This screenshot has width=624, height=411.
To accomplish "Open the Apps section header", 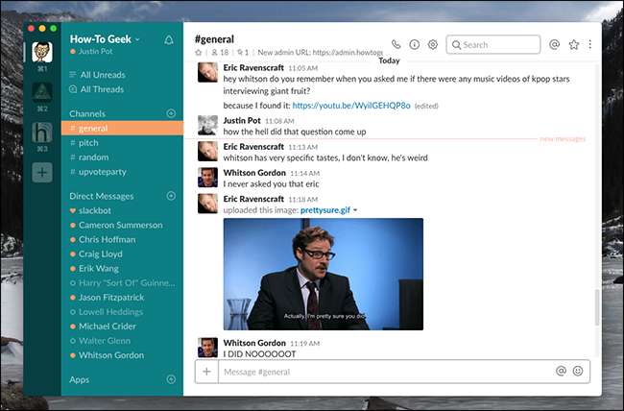I will click(79, 379).
